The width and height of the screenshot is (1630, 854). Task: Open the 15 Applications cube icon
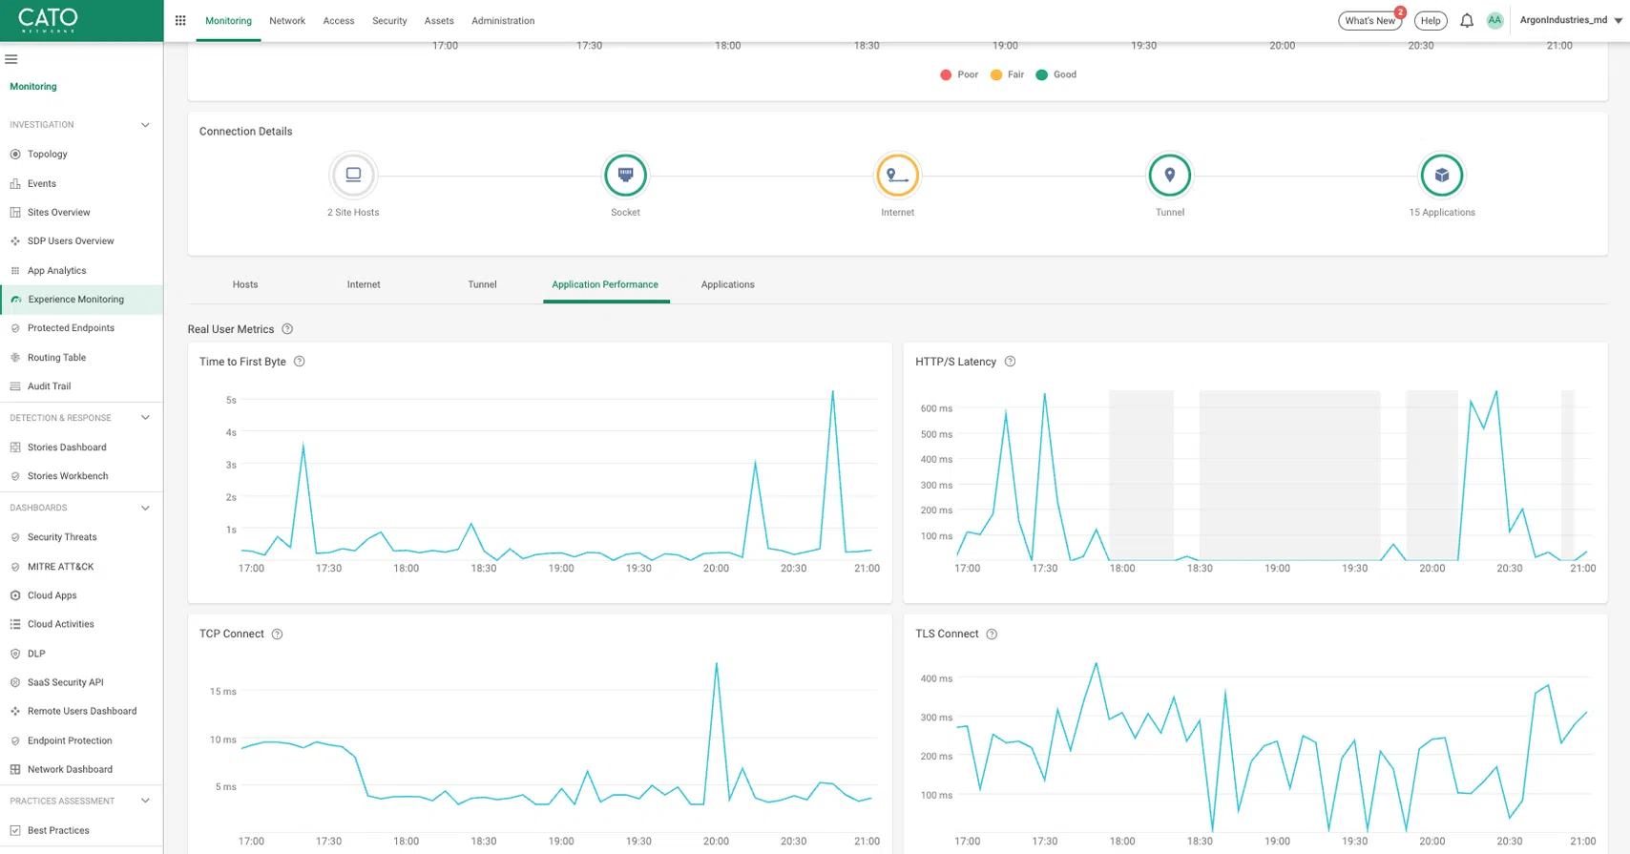coord(1441,176)
